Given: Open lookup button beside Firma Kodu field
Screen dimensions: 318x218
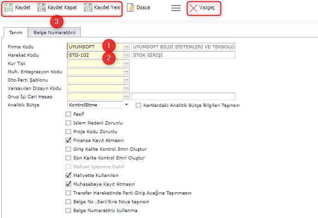Looking at the screenshot, I should [x=126, y=47].
